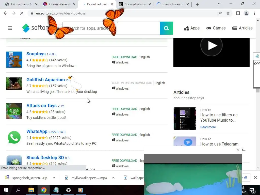The image size is (260, 195).
Task: Open the Goldfish Aquarium app link
Action: (x=46, y=80)
